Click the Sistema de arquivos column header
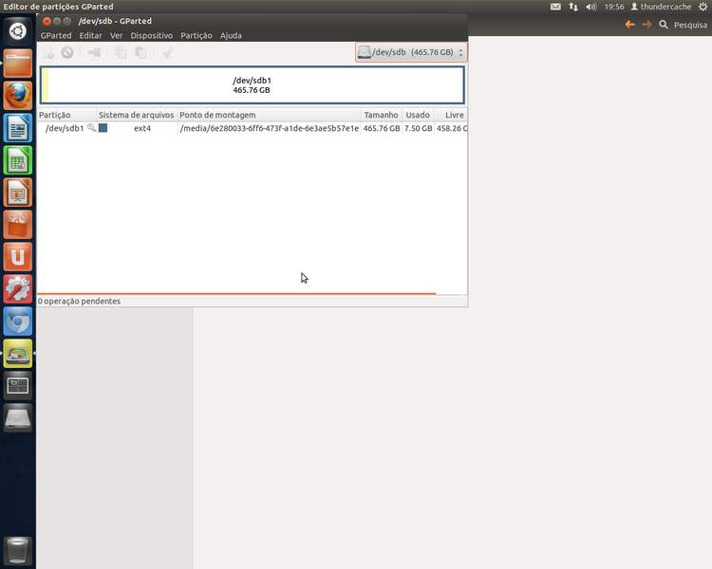This screenshot has width=712, height=569. pyautogui.click(x=136, y=115)
